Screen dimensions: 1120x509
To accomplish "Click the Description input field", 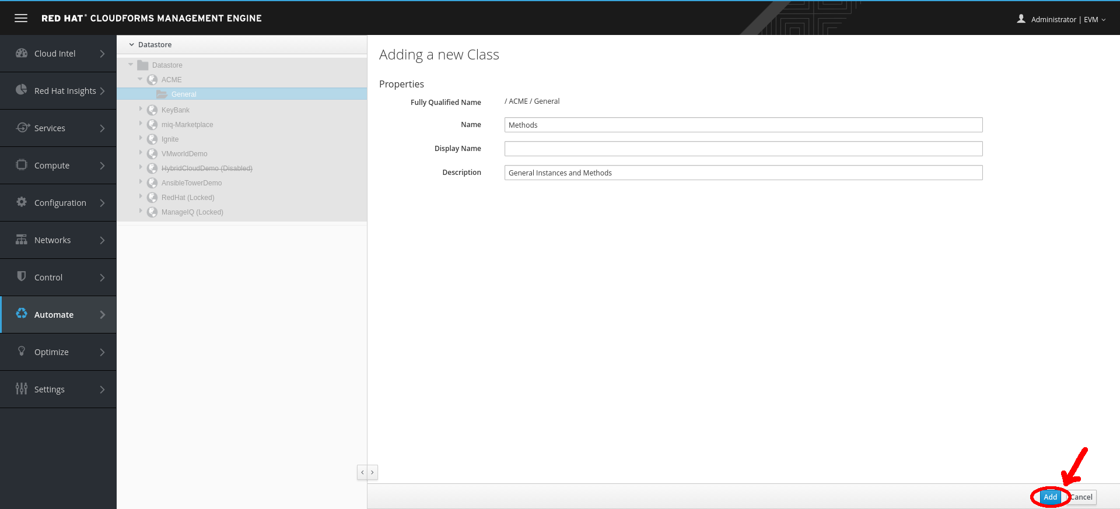I will point(743,173).
